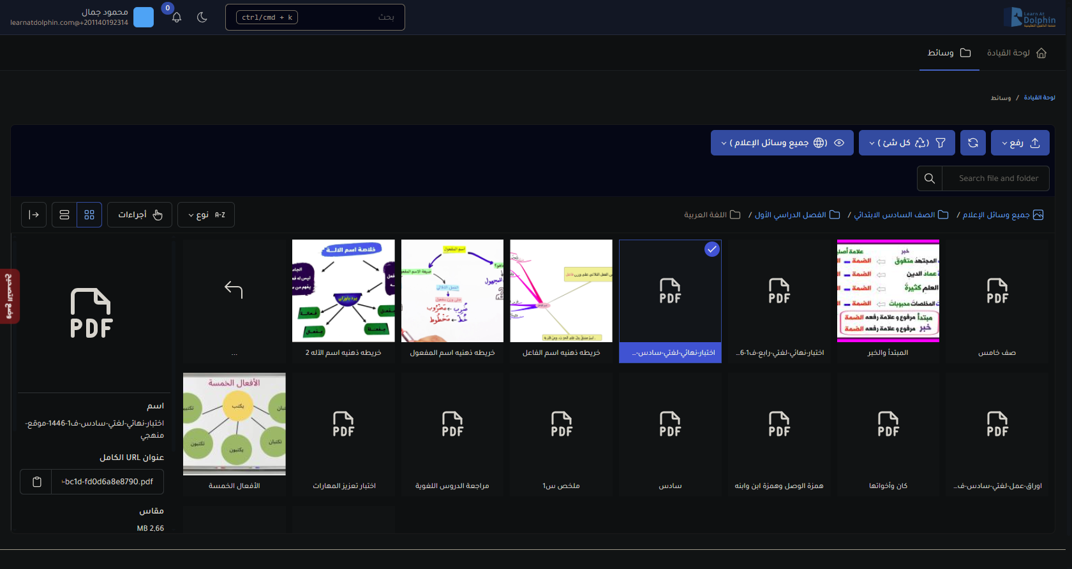This screenshot has width=1072, height=569.
Task: Open the 'جميع وسائل الإعلام' visibility dropdown
Action: click(x=782, y=143)
